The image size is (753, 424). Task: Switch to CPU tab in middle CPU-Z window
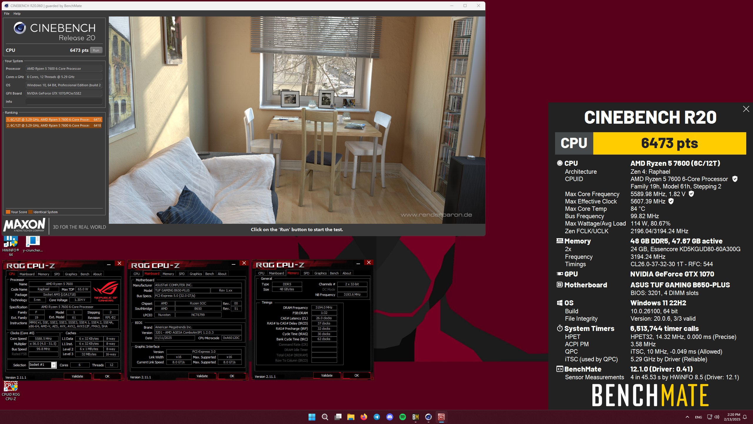(x=137, y=274)
